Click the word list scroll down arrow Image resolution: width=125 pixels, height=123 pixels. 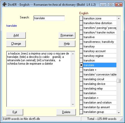pos(119,113)
